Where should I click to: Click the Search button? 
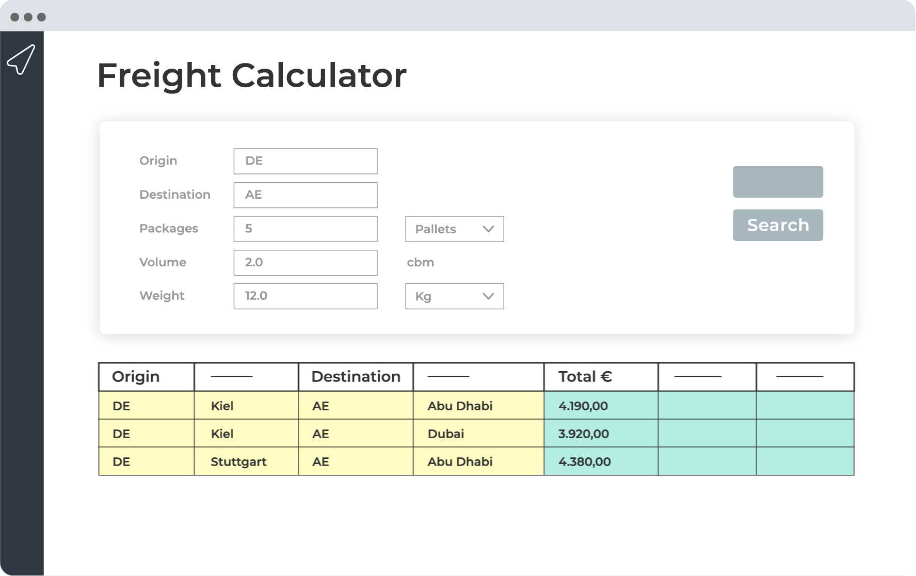(778, 225)
